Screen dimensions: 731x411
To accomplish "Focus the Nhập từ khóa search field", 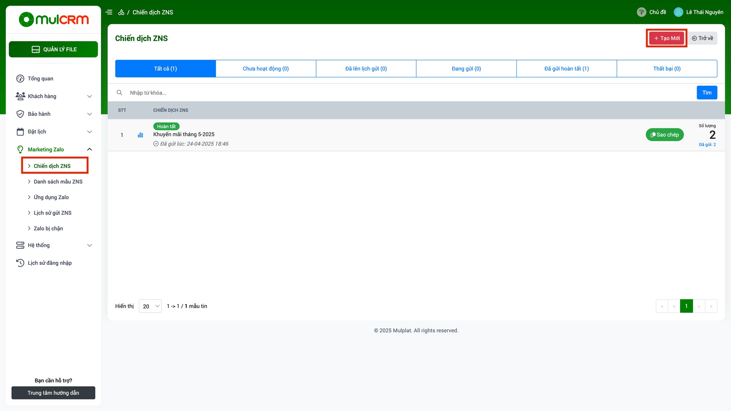I will 411,92.
